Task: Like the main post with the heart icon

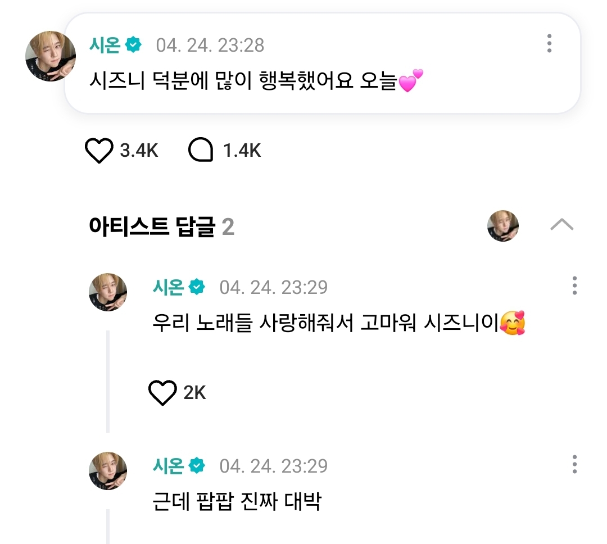Action: pyautogui.click(x=99, y=151)
